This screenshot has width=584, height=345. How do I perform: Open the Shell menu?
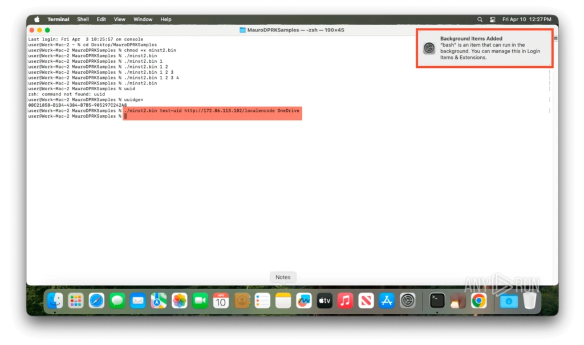click(x=83, y=19)
